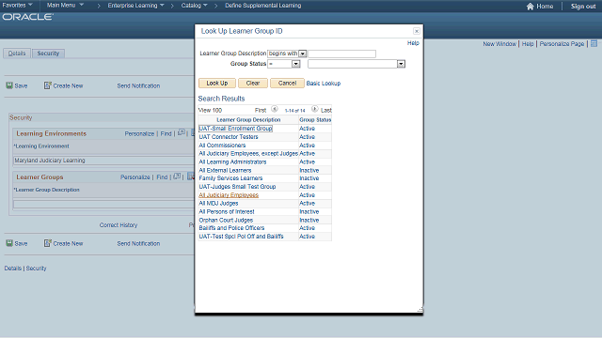Select UAT-Small Enrollment Group result
Viewport: 602px width, 338px height.
click(x=235, y=129)
